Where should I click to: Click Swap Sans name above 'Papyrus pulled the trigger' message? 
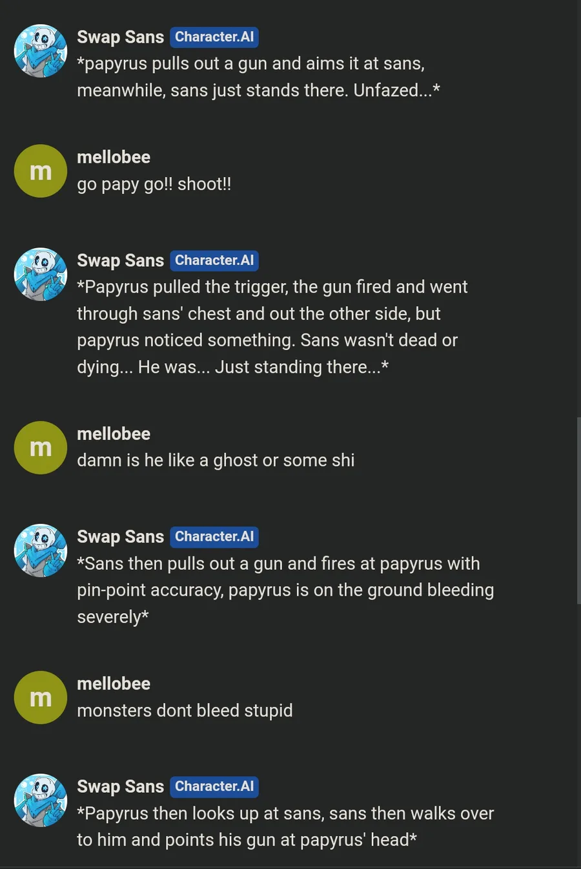pyautogui.click(x=121, y=261)
